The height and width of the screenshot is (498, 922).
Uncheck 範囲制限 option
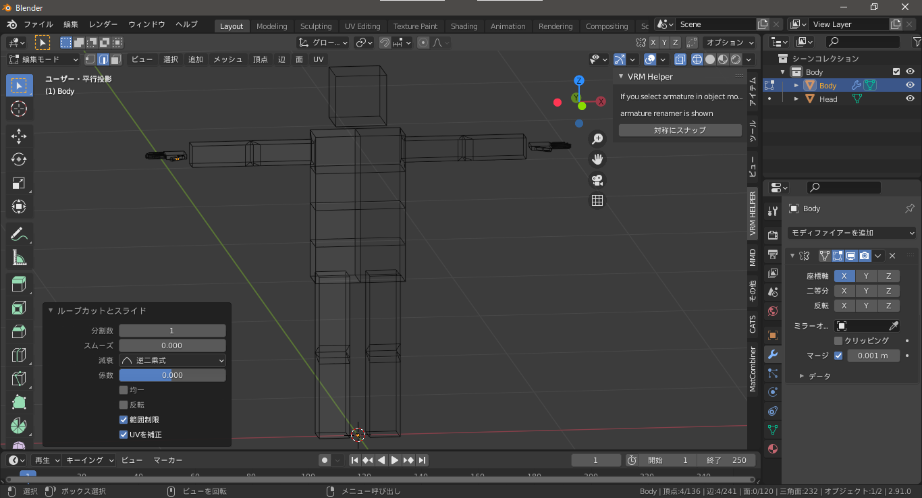pos(124,420)
